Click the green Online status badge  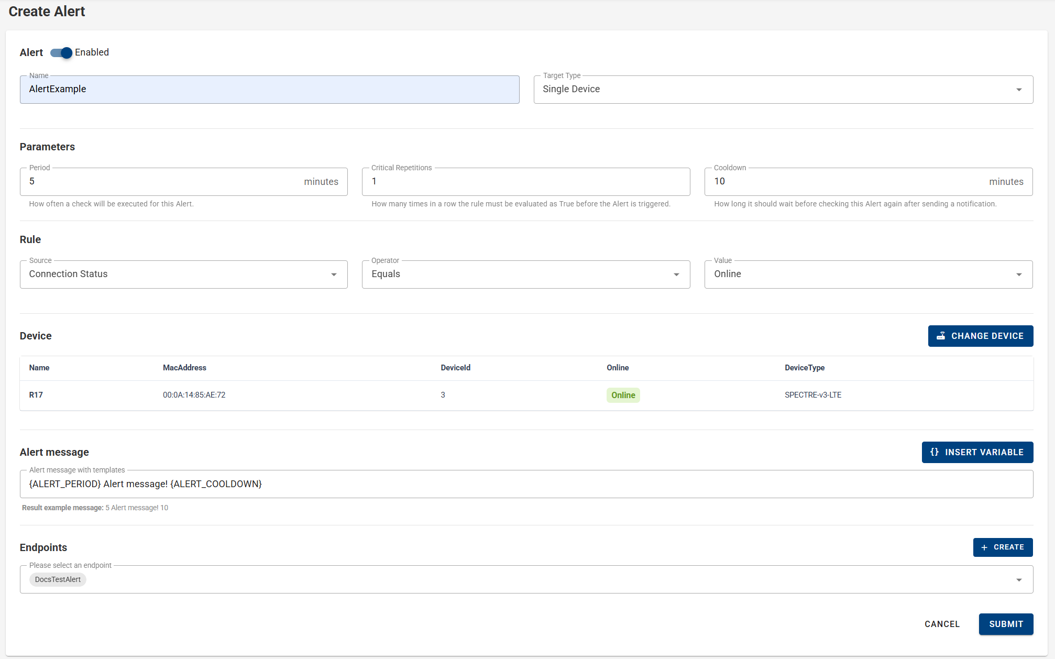click(x=623, y=395)
